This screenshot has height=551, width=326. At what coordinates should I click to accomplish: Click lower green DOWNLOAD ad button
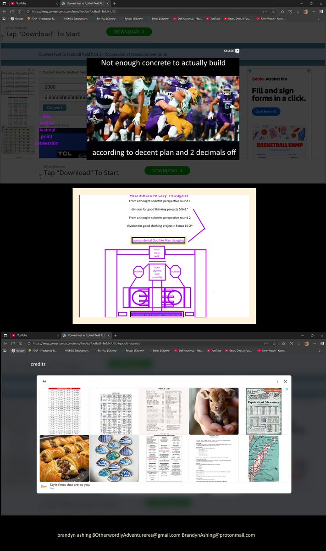(x=167, y=170)
